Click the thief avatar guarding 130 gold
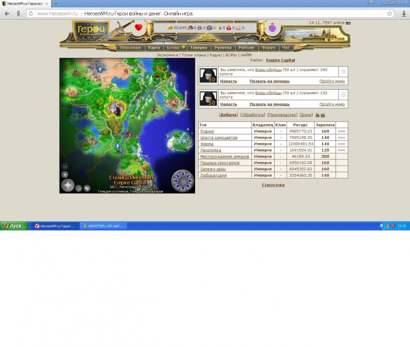The width and height of the screenshot is (410, 347). click(208, 98)
